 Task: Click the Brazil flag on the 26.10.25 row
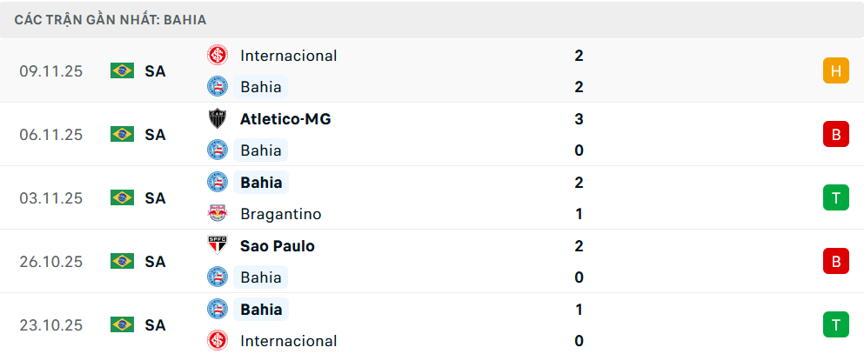122,261
